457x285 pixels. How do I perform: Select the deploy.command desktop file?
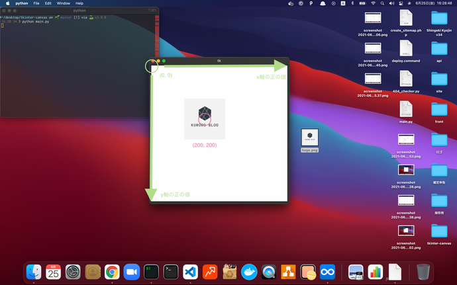[x=406, y=51]
